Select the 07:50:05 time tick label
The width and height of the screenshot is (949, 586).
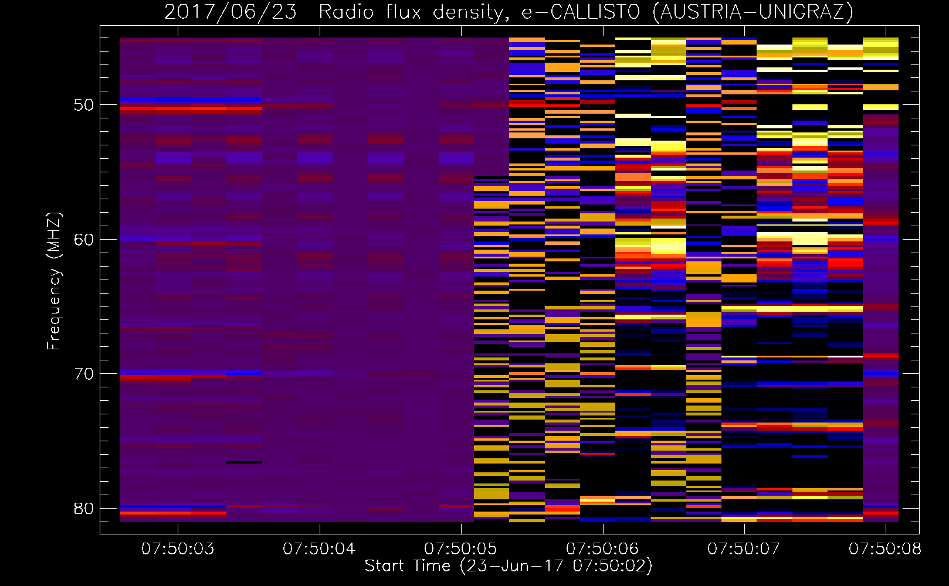point(460,549)
